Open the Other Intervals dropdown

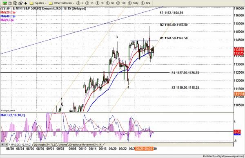click(x=62, y=3)
